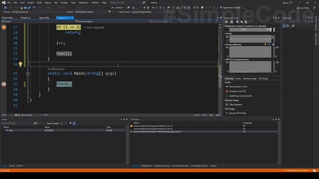
Task: Click Record CPU Profile option
Action: pyautogui.click(x=237, y=113)
